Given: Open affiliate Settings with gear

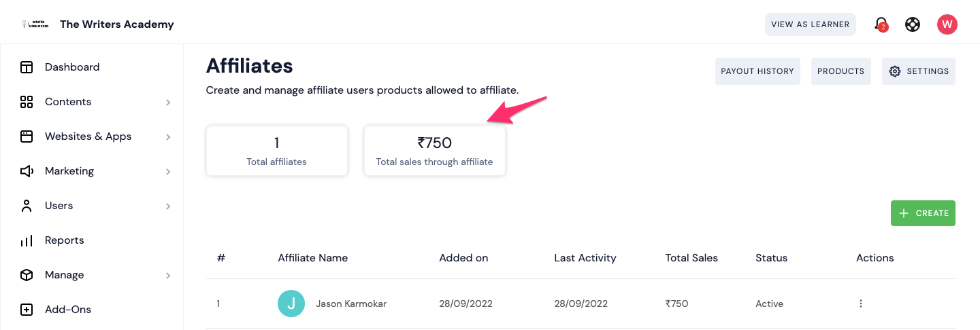Looking at the screenshot, I should pyautogui.click(x=919, y=71).
